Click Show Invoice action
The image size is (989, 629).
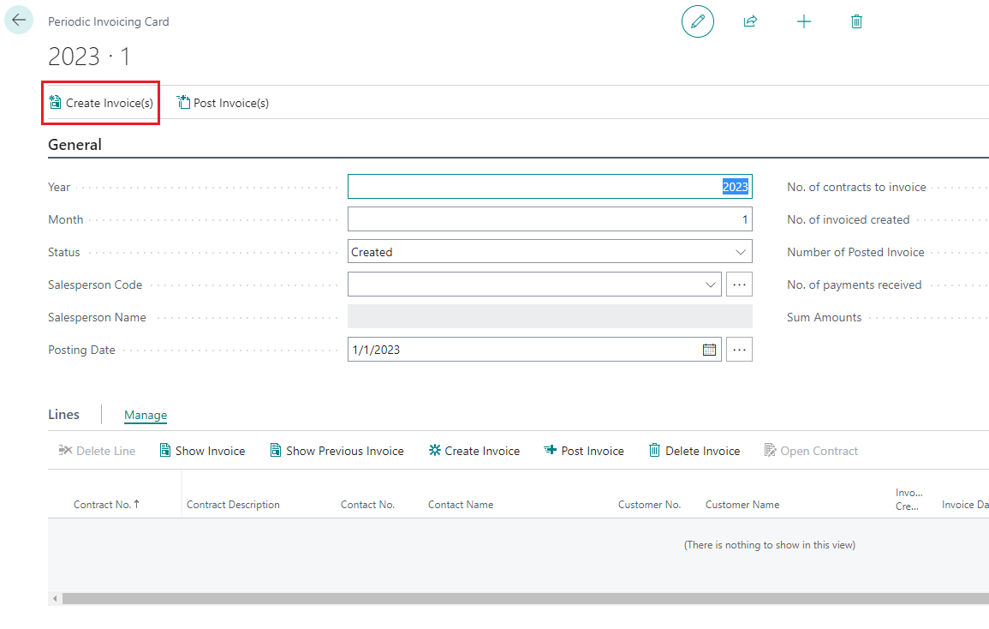[x=202, y=451]
